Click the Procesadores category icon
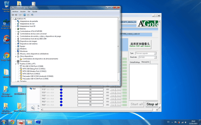The width and height of the screenshot is (201, 125). [x=18, y=61]
